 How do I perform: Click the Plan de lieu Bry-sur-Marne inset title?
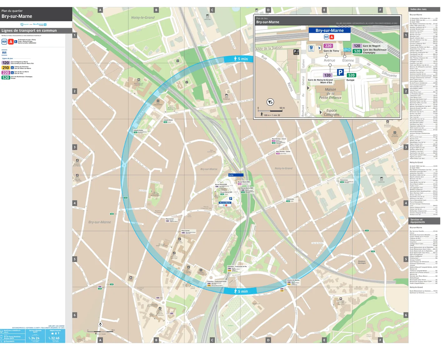pyautogui.click(x=268, y=21)
